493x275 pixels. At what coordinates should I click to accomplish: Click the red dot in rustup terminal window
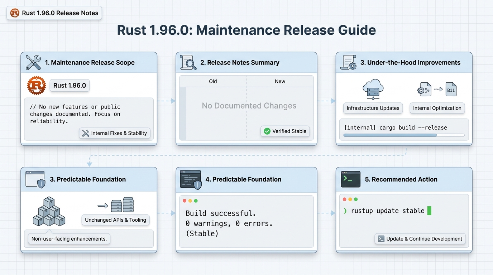[345, 199]
